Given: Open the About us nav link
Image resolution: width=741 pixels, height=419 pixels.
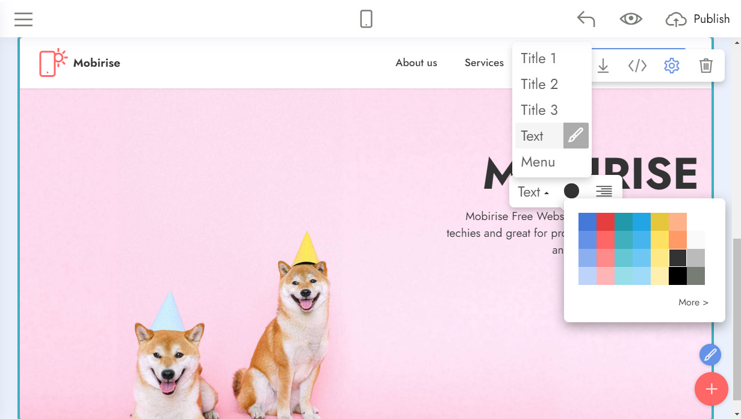Looking at the screenshot, I should click(417, 63).
